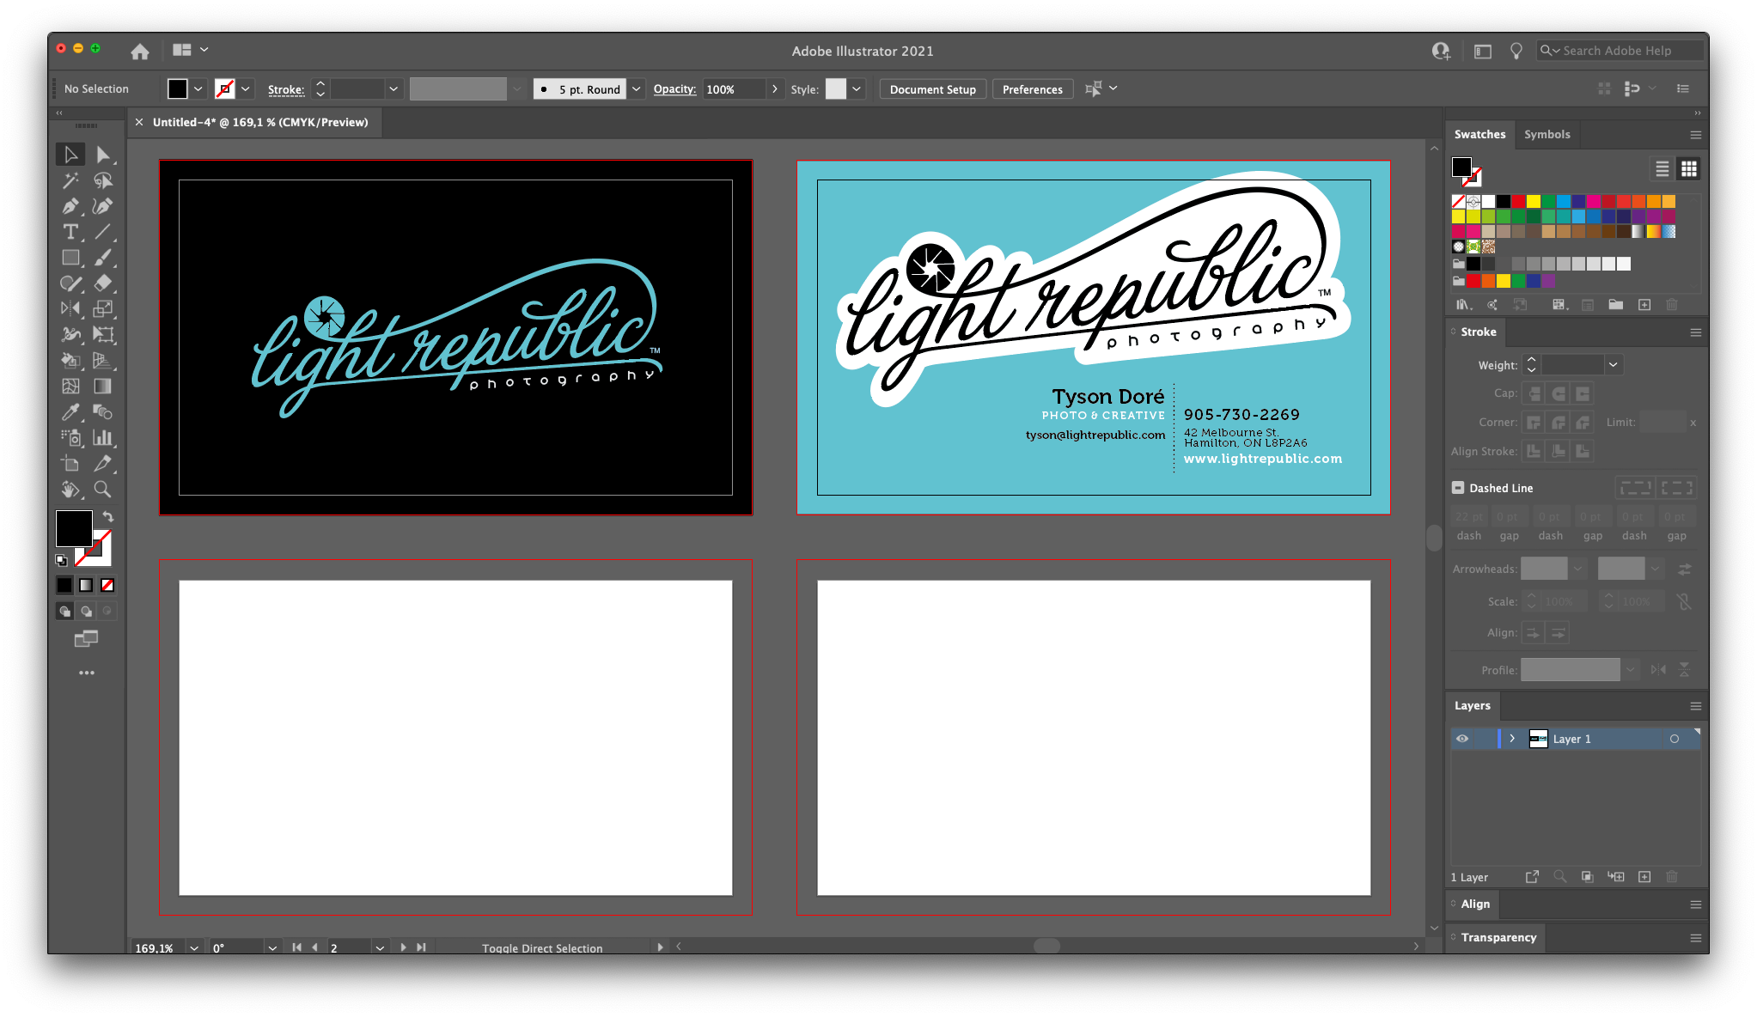This screenshot has height=1017, width=1757.
Task: Select the Direct Selection tool
Action: [x=102, y=155]
